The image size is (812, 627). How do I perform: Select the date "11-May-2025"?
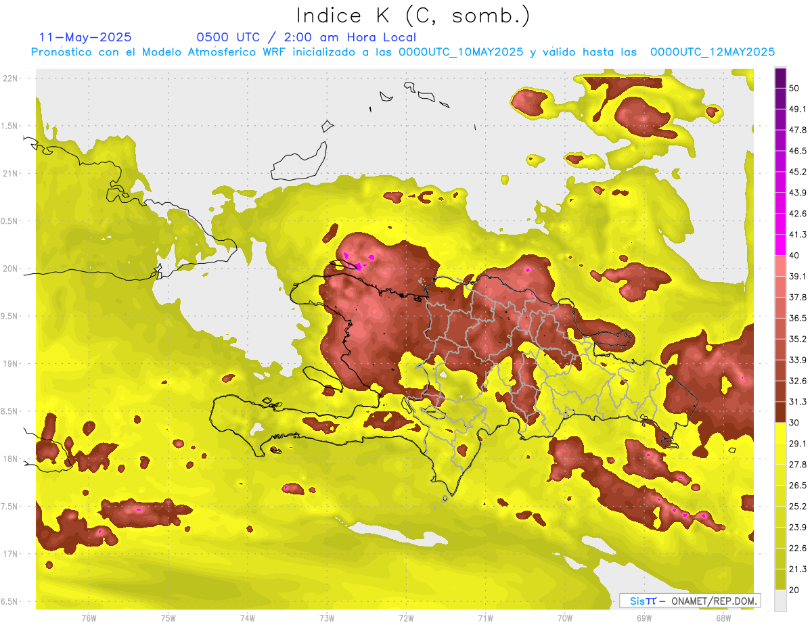pyautogui.click(x=85, y=37)
